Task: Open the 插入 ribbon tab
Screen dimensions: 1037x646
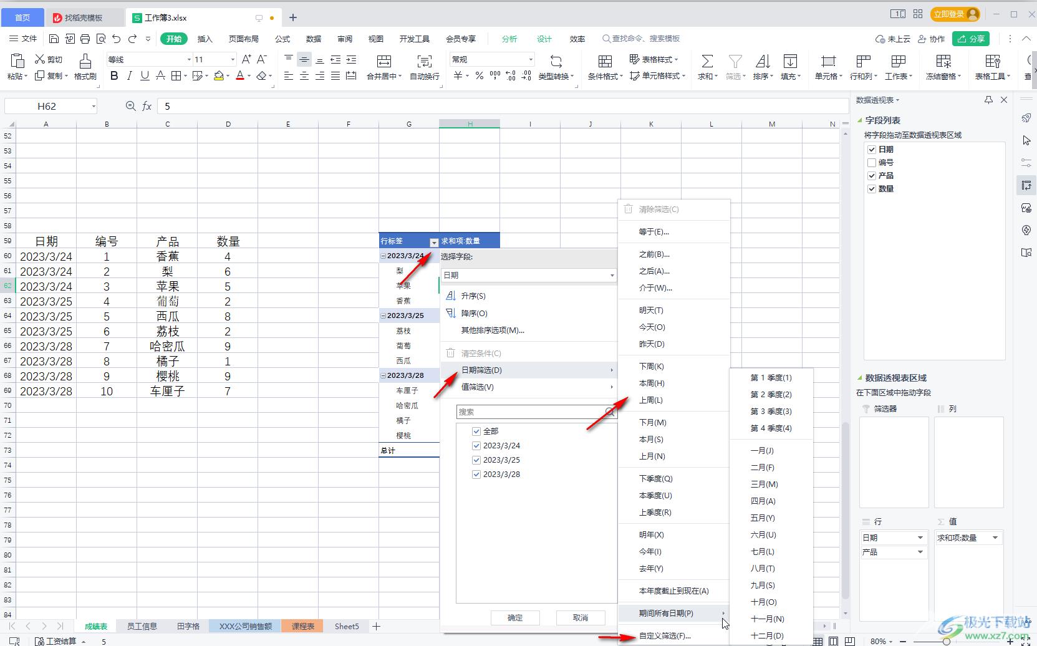Action: pos(205,39)
